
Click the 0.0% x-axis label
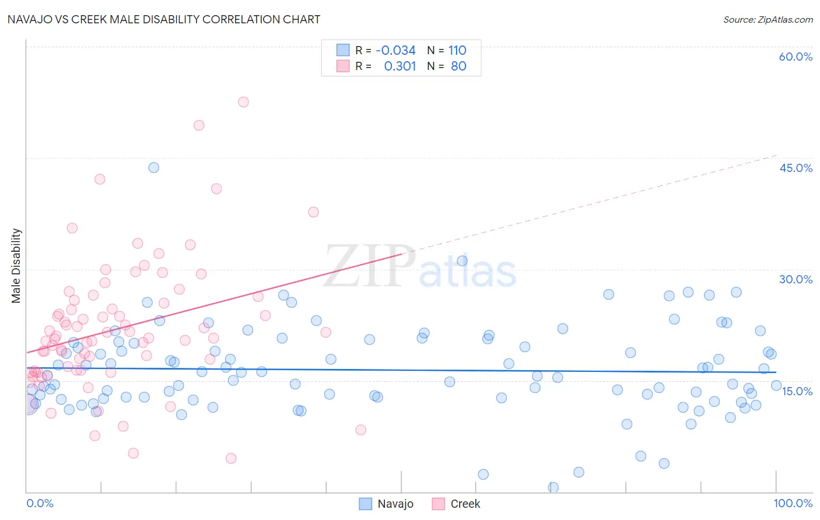tap(40, 503)
